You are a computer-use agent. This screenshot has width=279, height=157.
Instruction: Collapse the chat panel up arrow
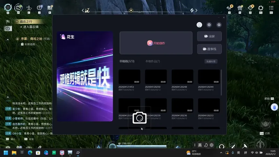click(x=8, y=97)
